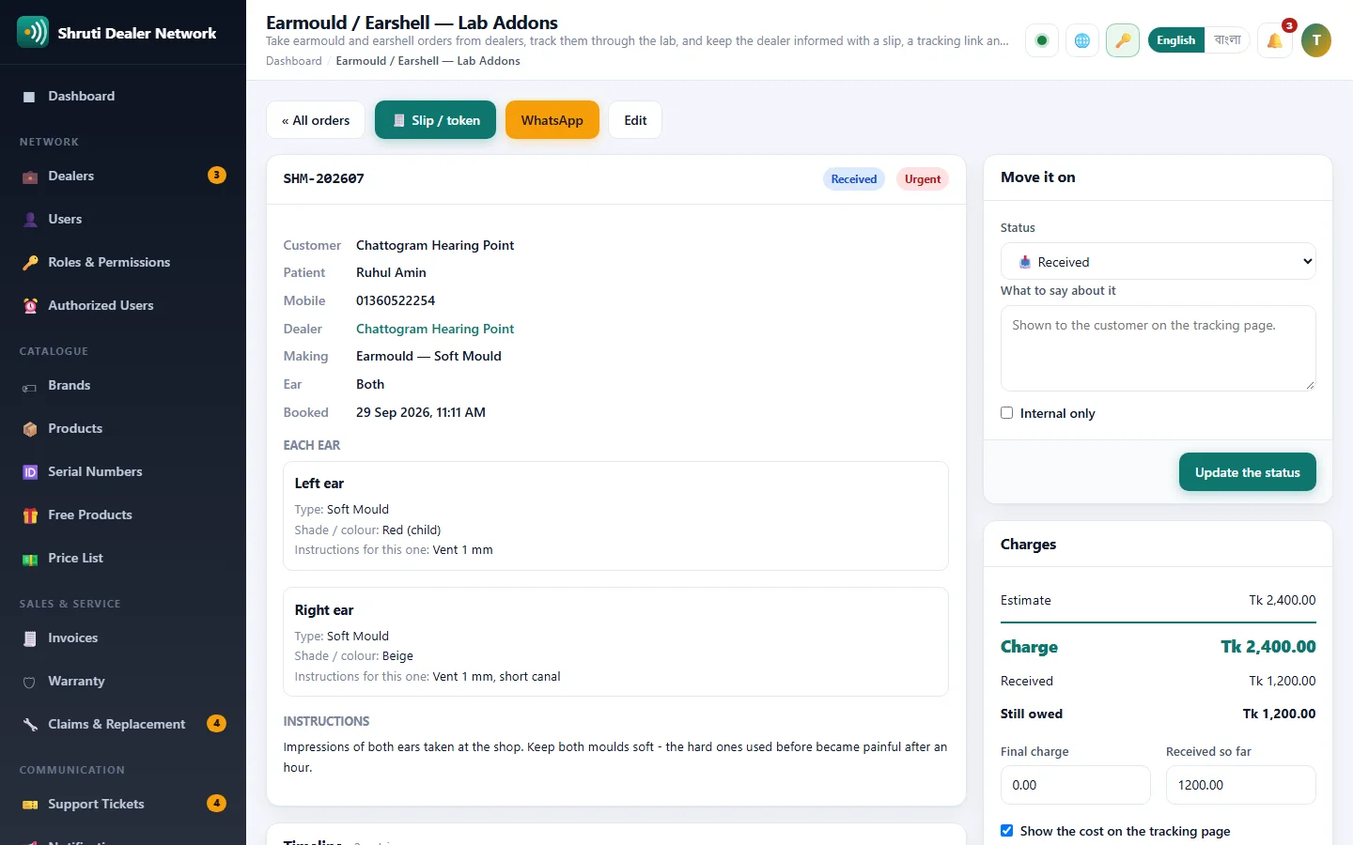The height and width of the screenshot is (845, 1353).
Task: Click mobile number 01360522254
Action: pyautogui.click(x=396, y=300)
